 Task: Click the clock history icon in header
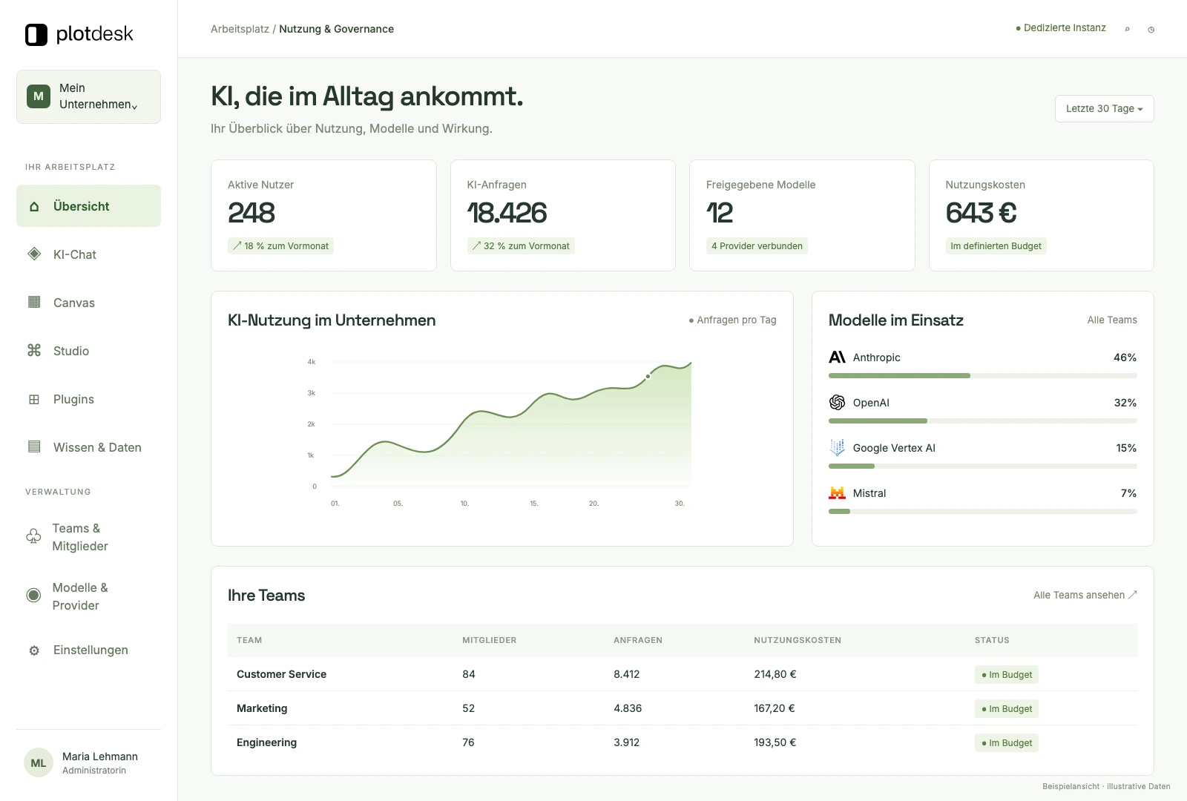pos(1151,30)
